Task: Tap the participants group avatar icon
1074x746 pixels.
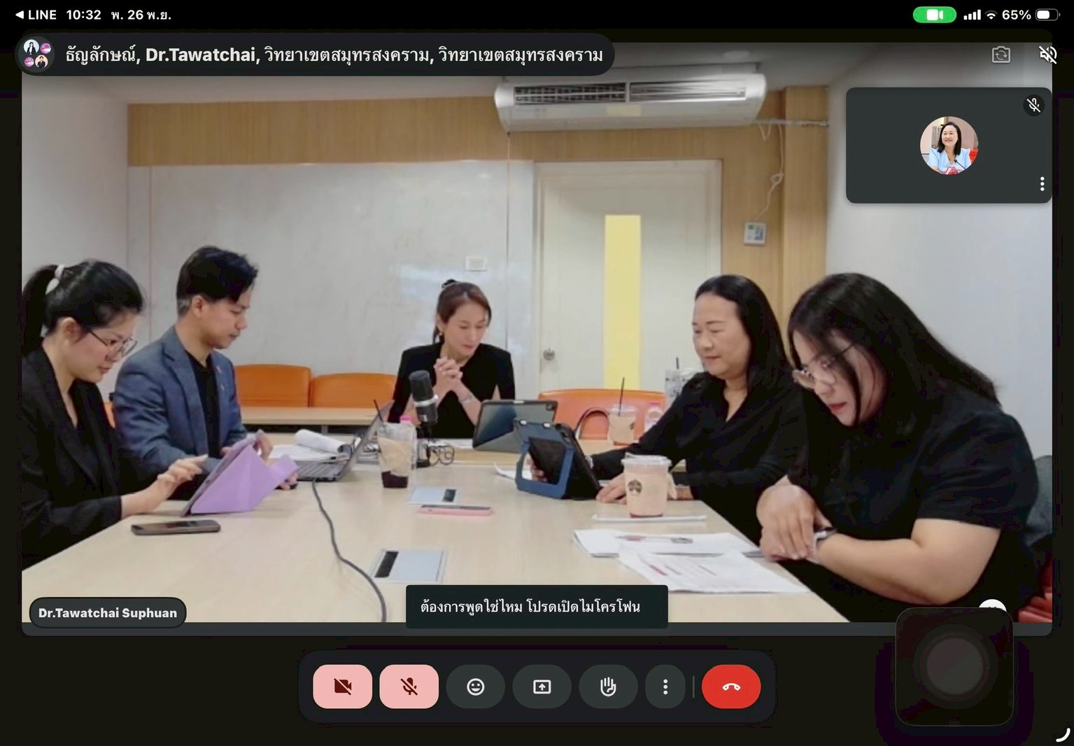Action: [37, 55]
